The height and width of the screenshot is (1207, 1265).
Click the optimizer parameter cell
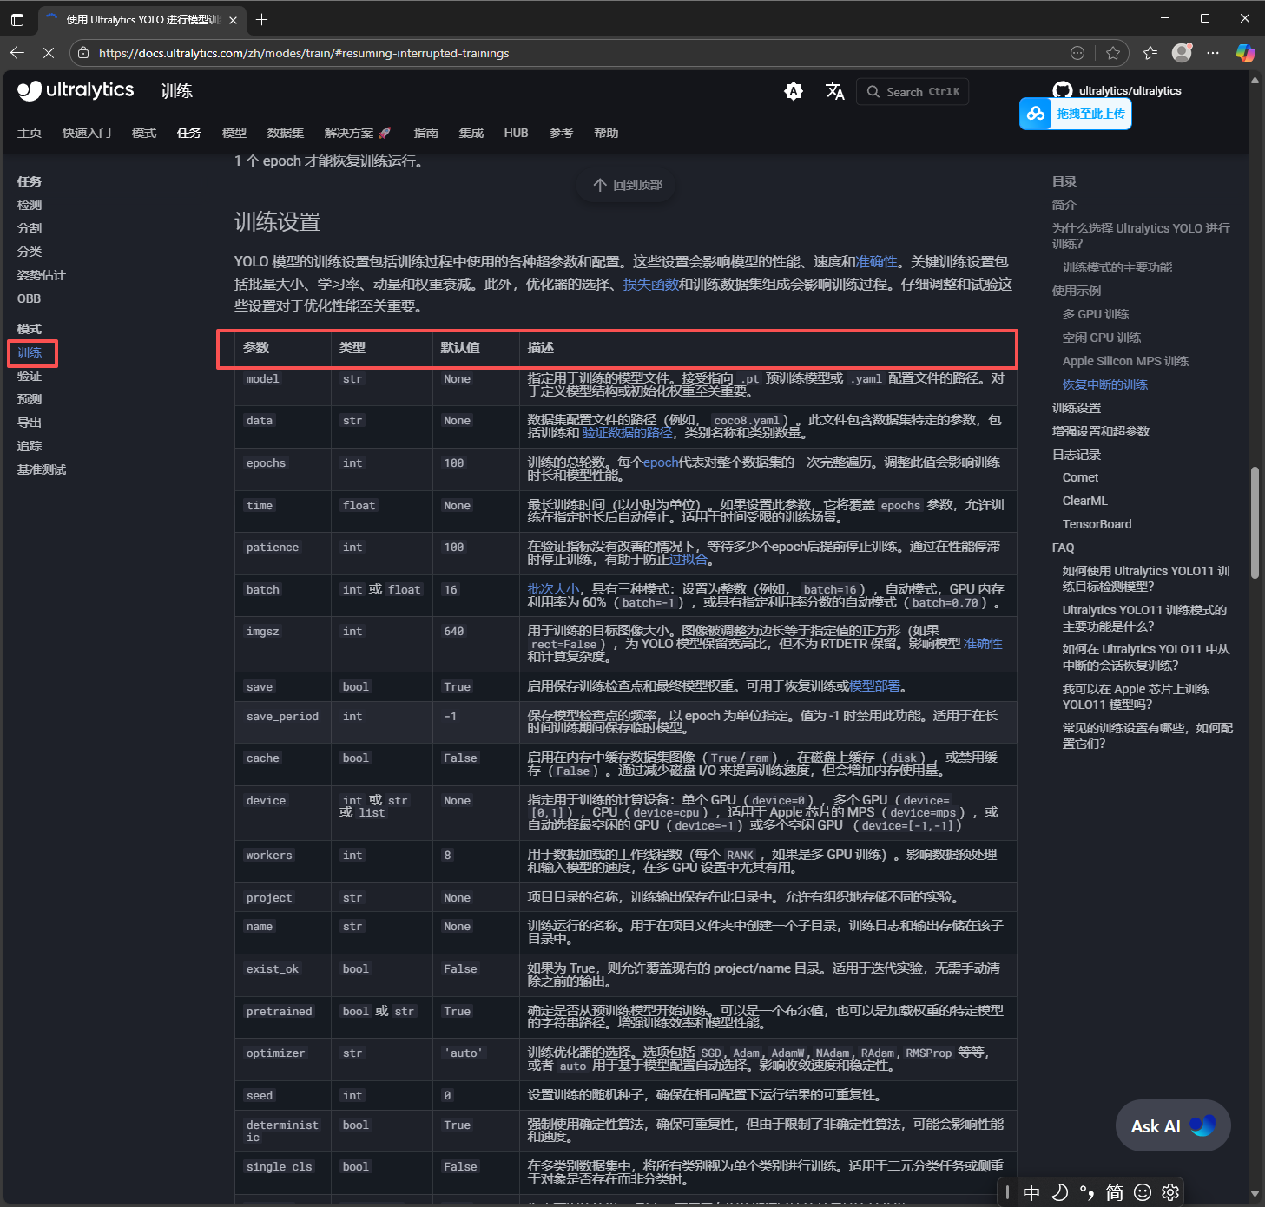283,1059
